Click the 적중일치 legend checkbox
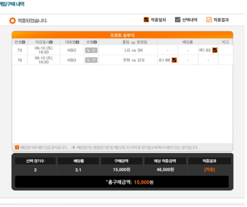Screen dimensions: 247x207 [146, 20]
